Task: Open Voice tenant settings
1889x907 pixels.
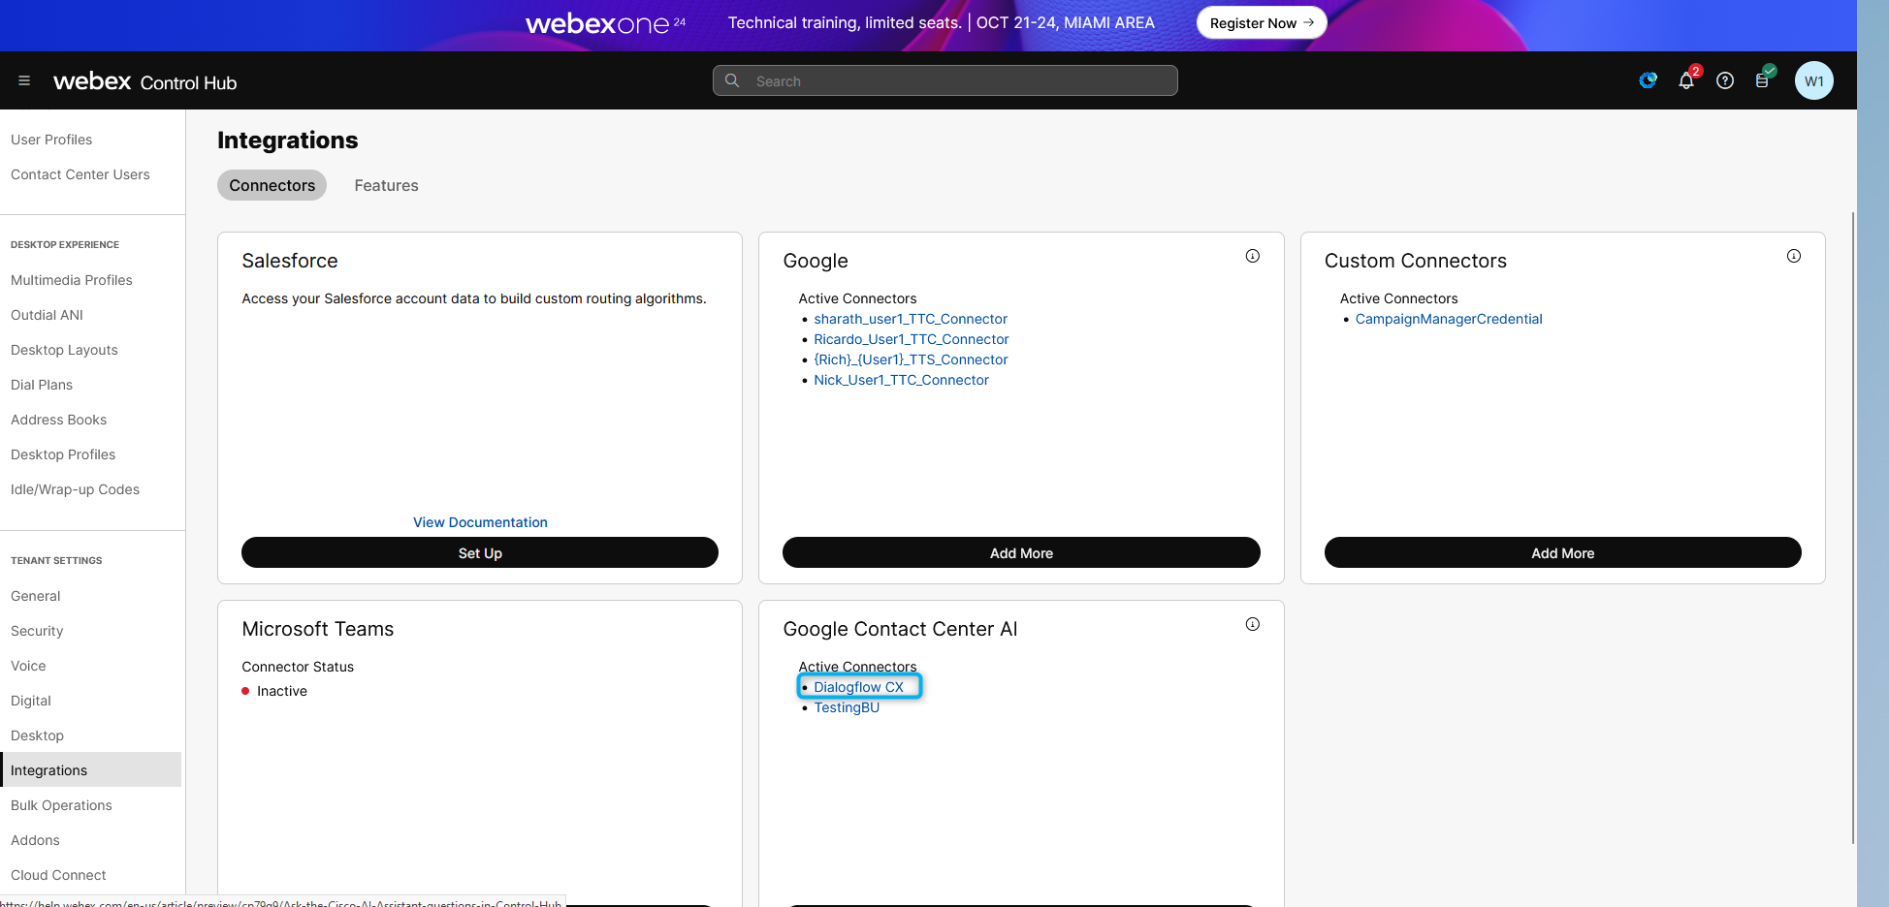Action: [28, 666]
